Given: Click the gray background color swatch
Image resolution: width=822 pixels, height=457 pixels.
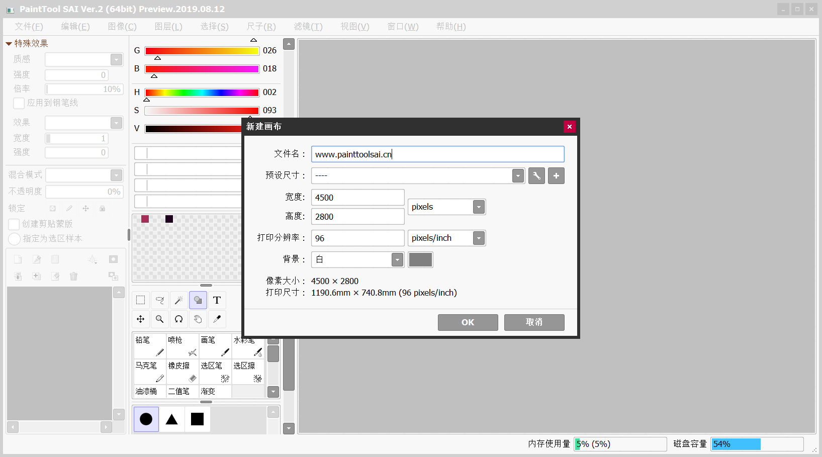Looking at the screenshot, I should click(420, 260).
